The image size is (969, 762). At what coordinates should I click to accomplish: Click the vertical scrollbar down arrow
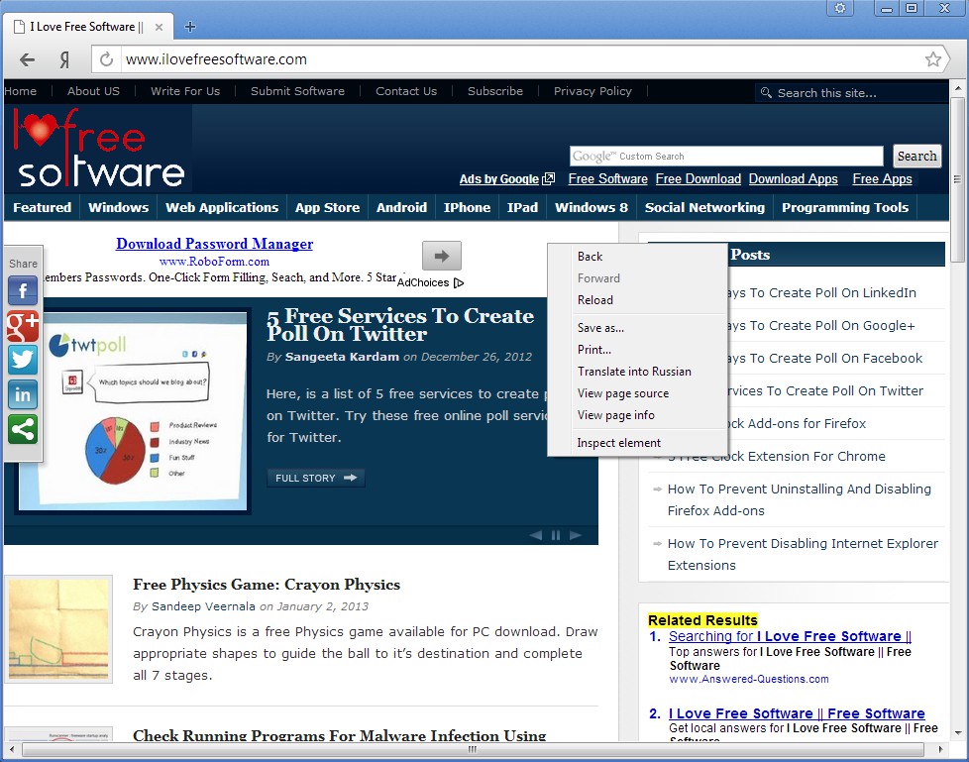click(958, 733)
